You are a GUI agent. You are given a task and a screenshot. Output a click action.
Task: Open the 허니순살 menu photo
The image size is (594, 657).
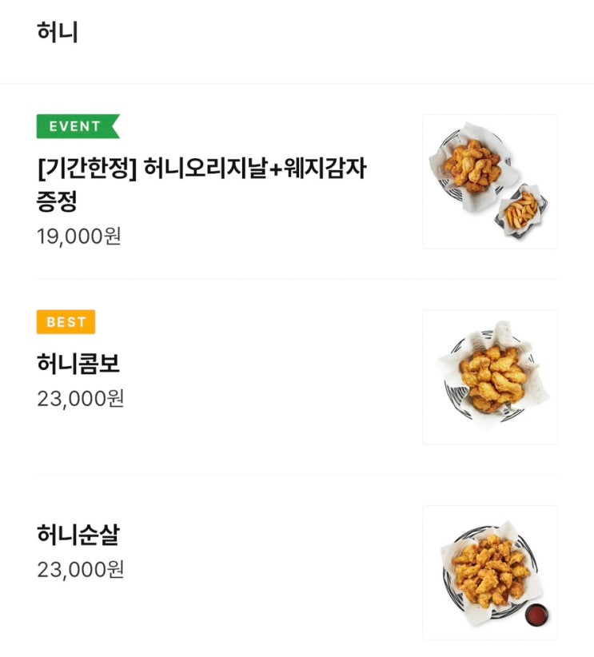(489, 572)
